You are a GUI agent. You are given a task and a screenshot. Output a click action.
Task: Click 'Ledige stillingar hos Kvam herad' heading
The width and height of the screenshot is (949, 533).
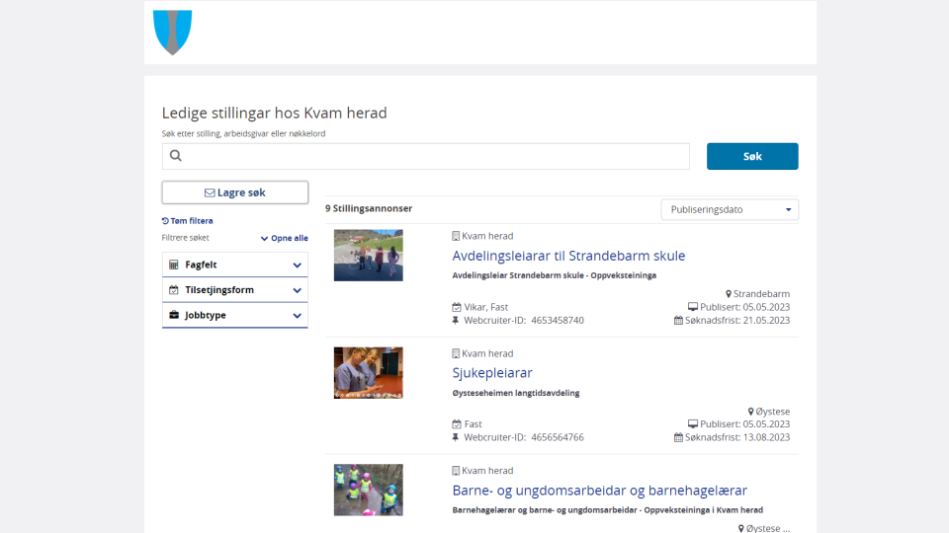tap(274, 113)
